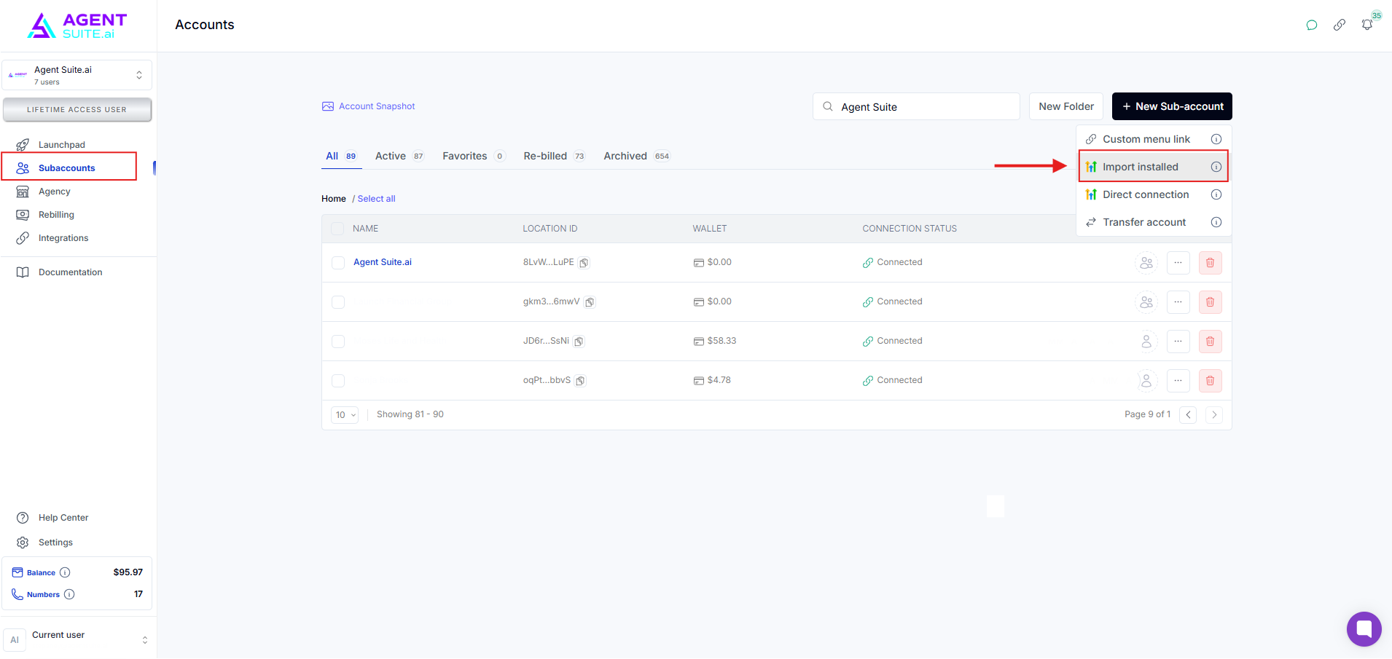1392x659 pixels.
Task: Go to the next page of accounts
Action: point(1214,415)
